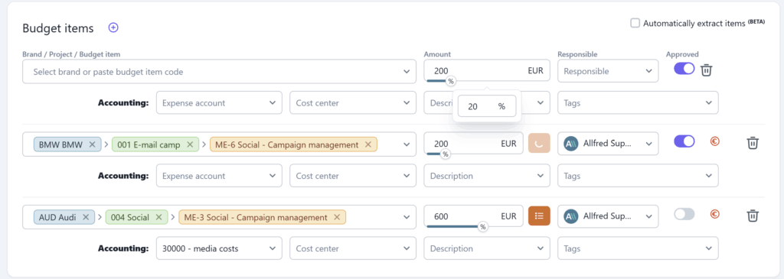784x279 pixels.
Task: Delete the first budget item with trash icon
Action: pos(706,70)
